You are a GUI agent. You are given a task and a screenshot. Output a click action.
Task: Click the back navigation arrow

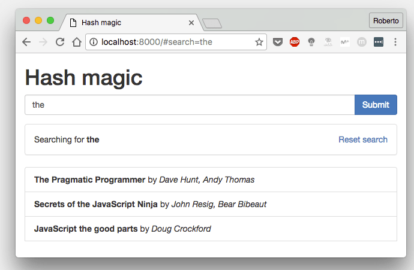click(26, 42)
